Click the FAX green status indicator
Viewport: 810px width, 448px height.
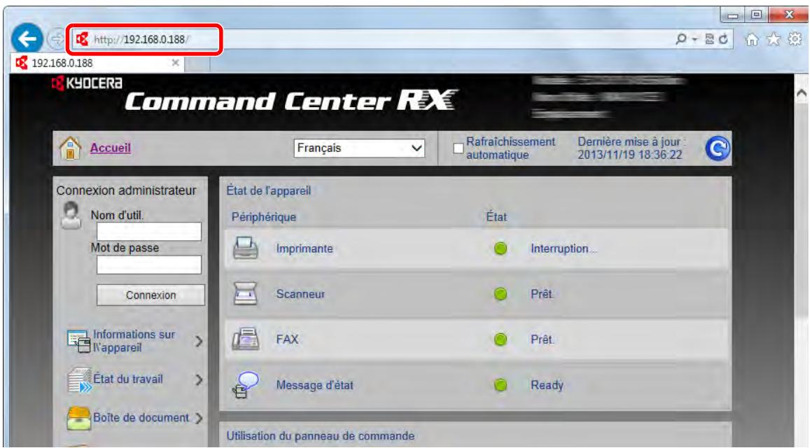pos(500,339)
